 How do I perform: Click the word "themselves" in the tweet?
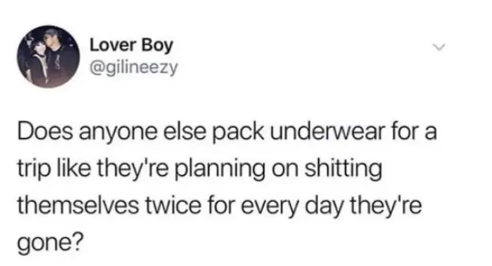pyautogui.click(x=78, y=206)
